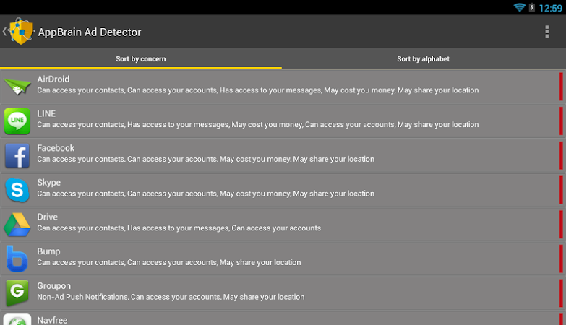Click the green Groupon icon
Viewport: 566px width, 325px height.
(x=17, y=293)
